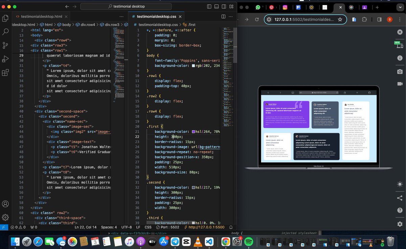Click the settings gear in Responsively sidebar
Image resolution: width=406 pixels, height=249 pixels.
tap(400, 224)
